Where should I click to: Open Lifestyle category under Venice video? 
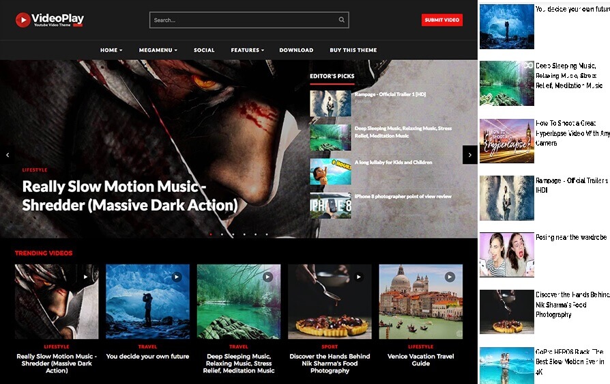pyautogui.click(x=420, y=346)
